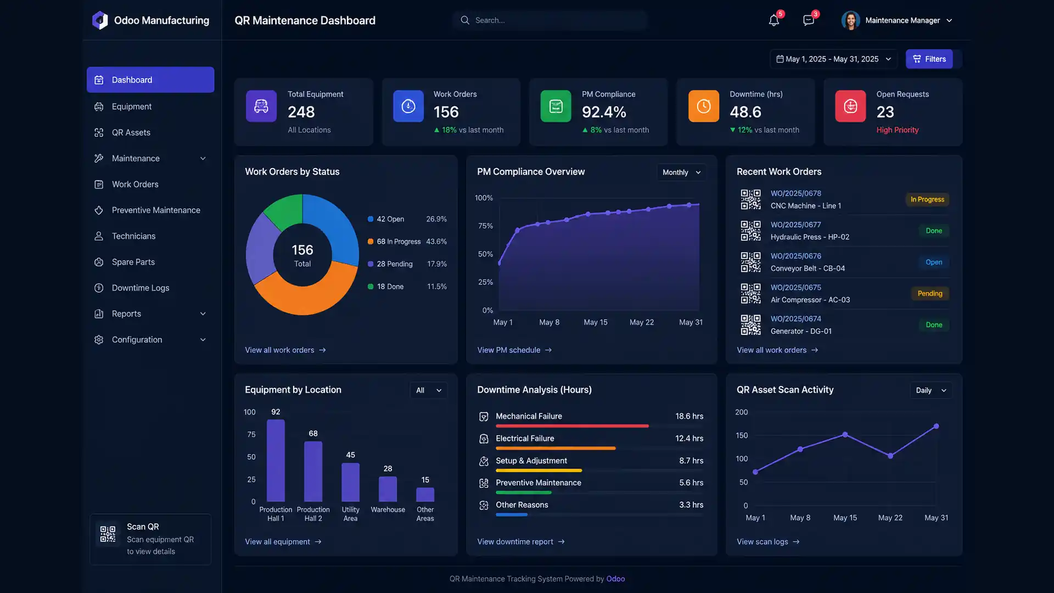This screenshot has width=1054, height=593.
Task: Click the Other Reasons icon
Action: click(484, 505)
